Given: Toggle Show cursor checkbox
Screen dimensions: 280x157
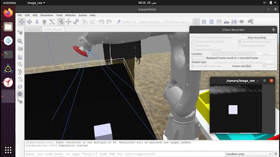Looking at the screenshot, I should (193, 46).
